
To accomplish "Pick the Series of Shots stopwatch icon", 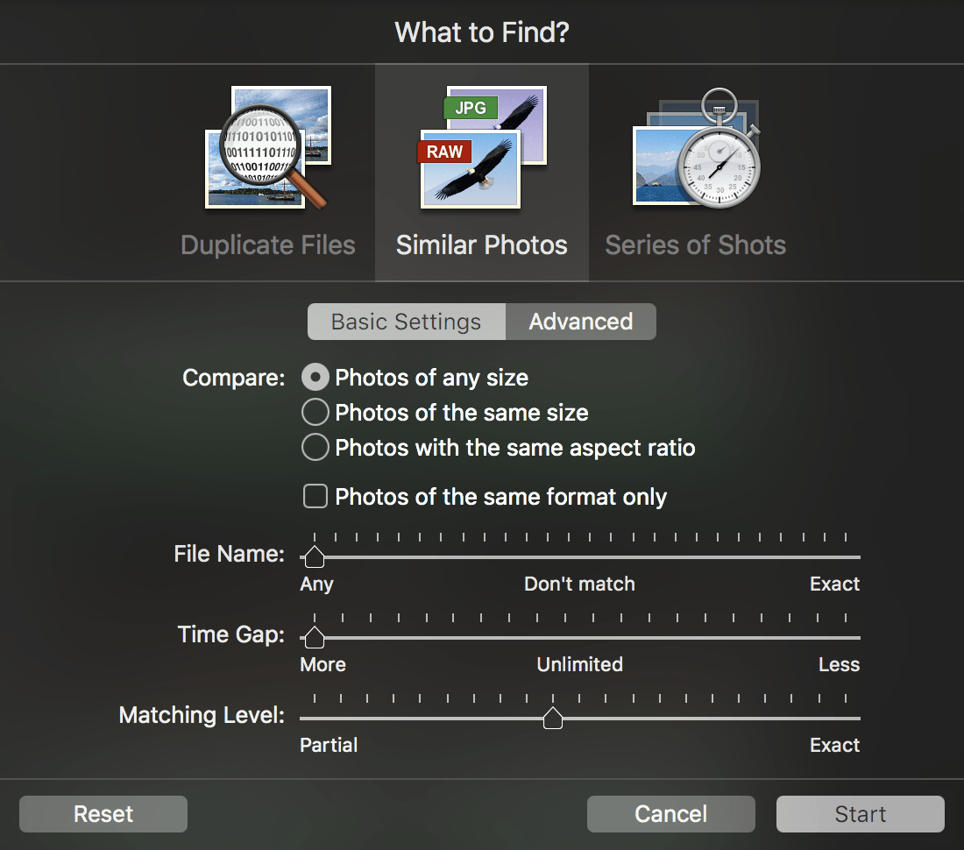I will tap(697, 147).
